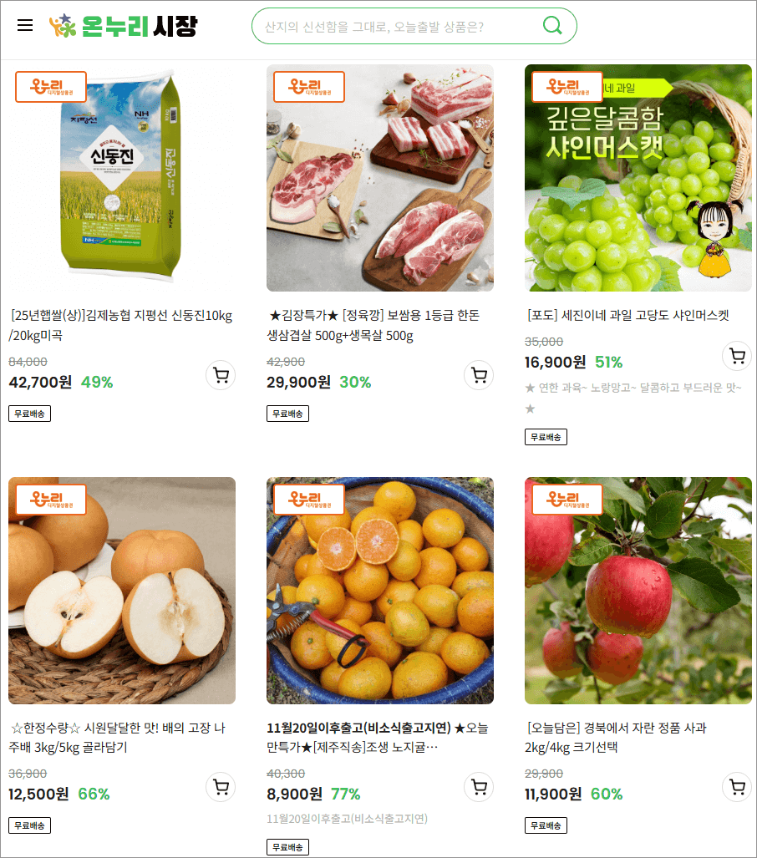
Task: Add 신동진 rice to cart
Action: [221, 375]
